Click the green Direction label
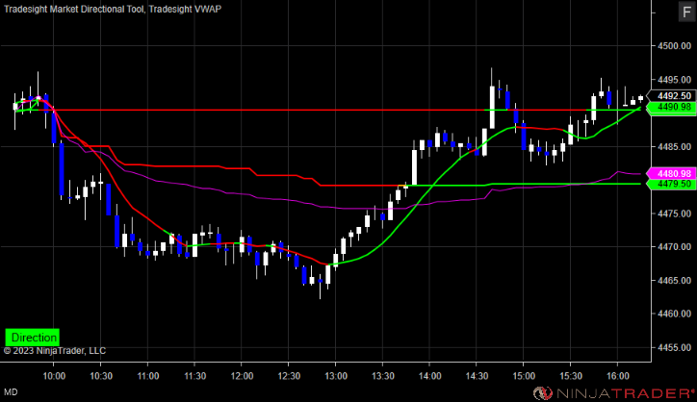 [33, 338]
